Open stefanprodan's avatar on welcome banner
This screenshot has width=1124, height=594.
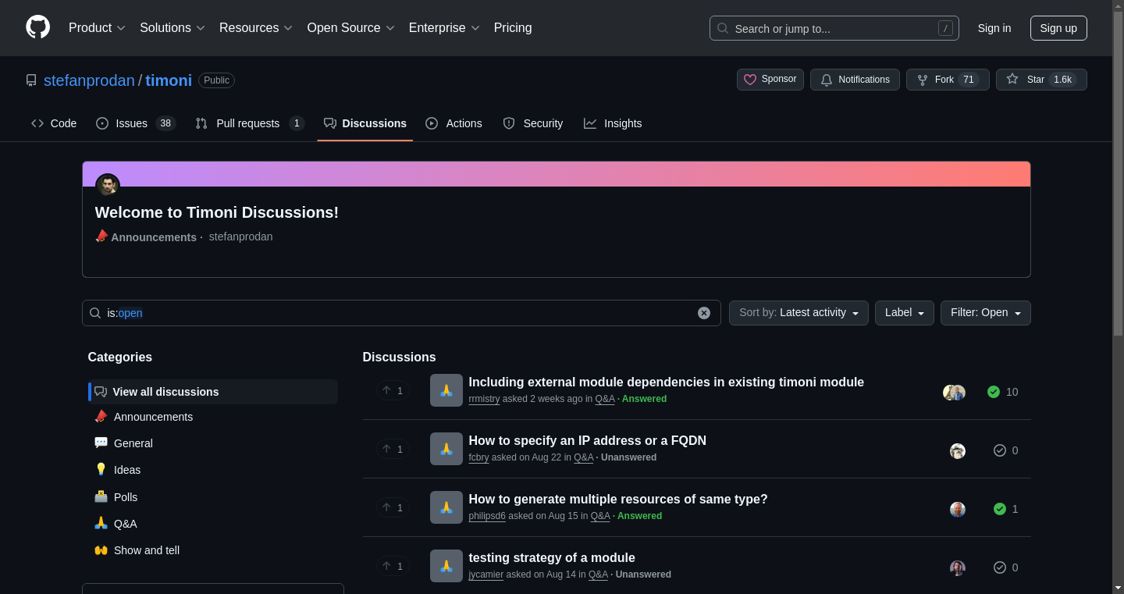[108, 186]
